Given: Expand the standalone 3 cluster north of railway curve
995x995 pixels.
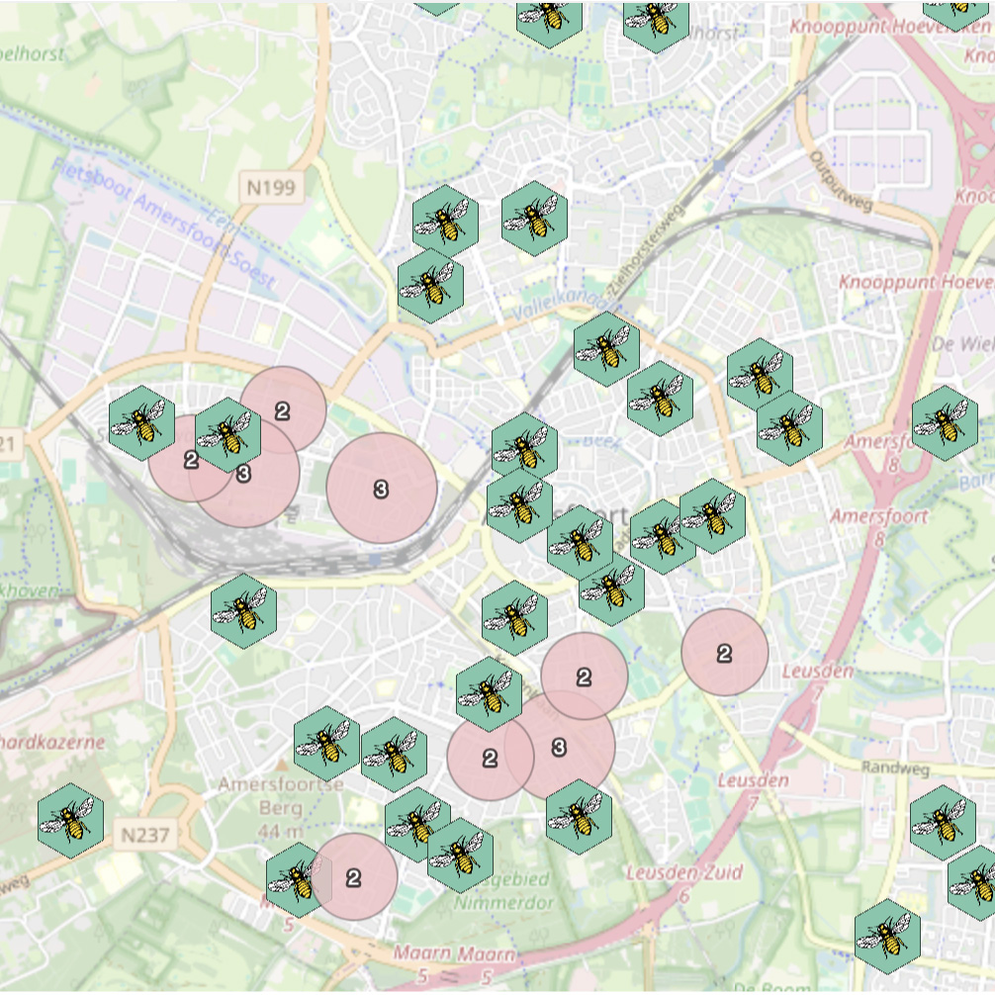Looking at the screenshot, I should (382, 488).
